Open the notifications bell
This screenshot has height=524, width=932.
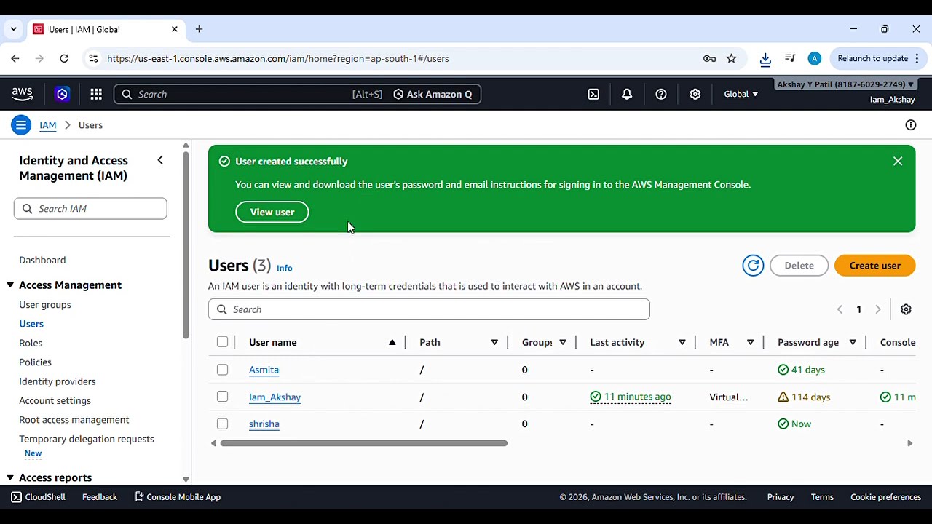[x=627, y=94]
